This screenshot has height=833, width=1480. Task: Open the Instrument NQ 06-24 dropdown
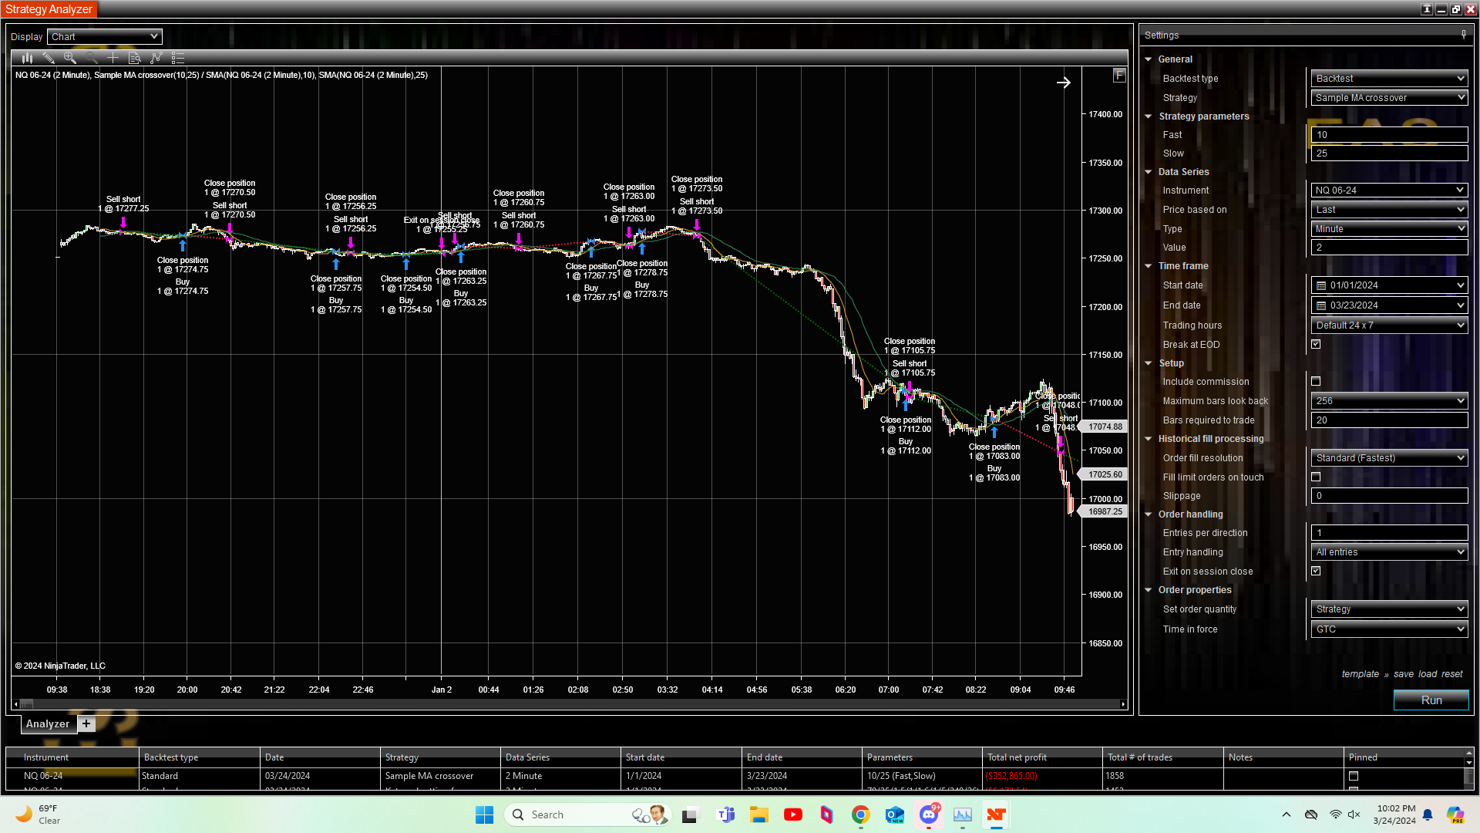tap(1389, 191)
